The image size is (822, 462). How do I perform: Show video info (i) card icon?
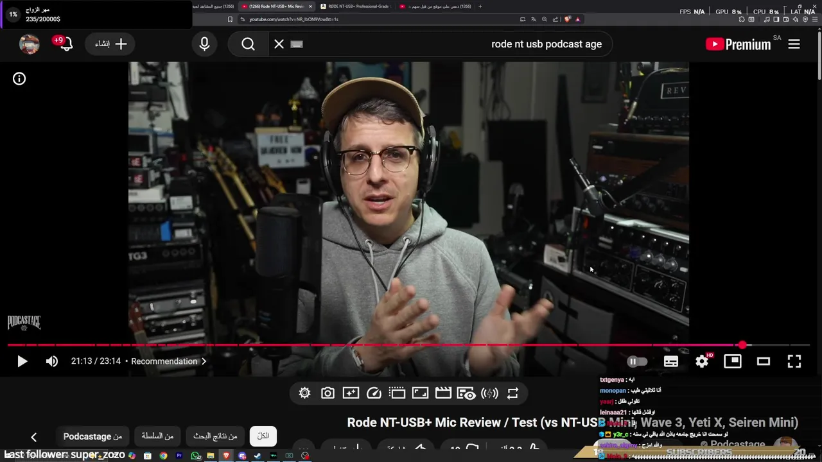tap(19, 79)
